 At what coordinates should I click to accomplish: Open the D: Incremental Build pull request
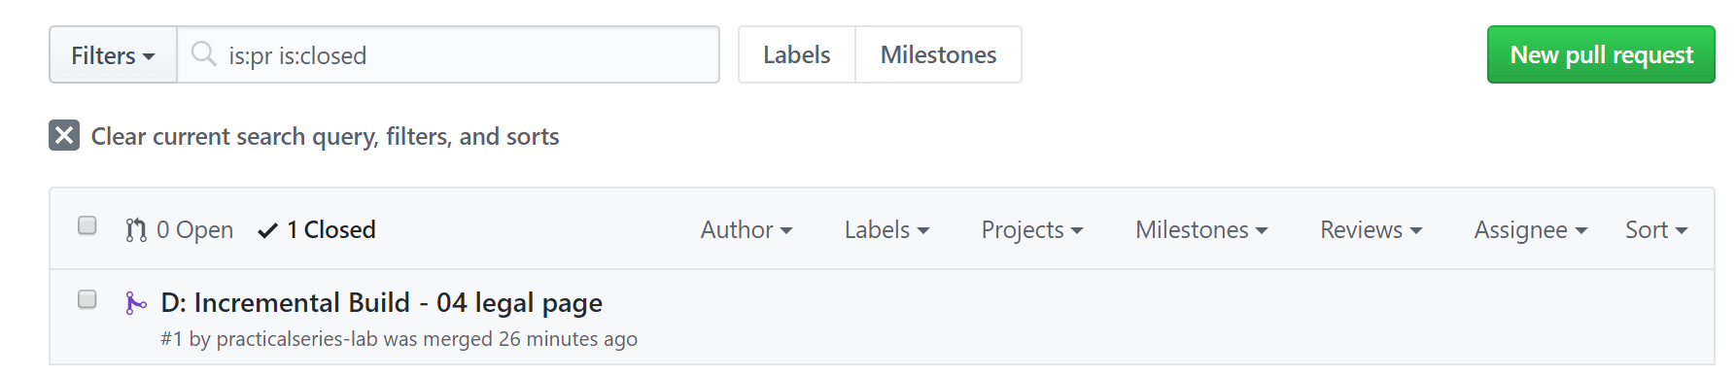tap(382, 303)
